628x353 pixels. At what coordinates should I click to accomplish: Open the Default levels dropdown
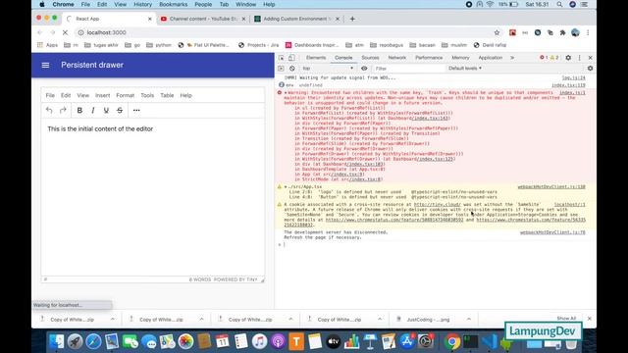[x=465, y=69]
